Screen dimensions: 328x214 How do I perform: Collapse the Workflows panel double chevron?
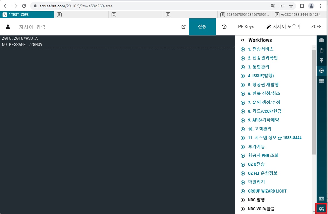242,40
